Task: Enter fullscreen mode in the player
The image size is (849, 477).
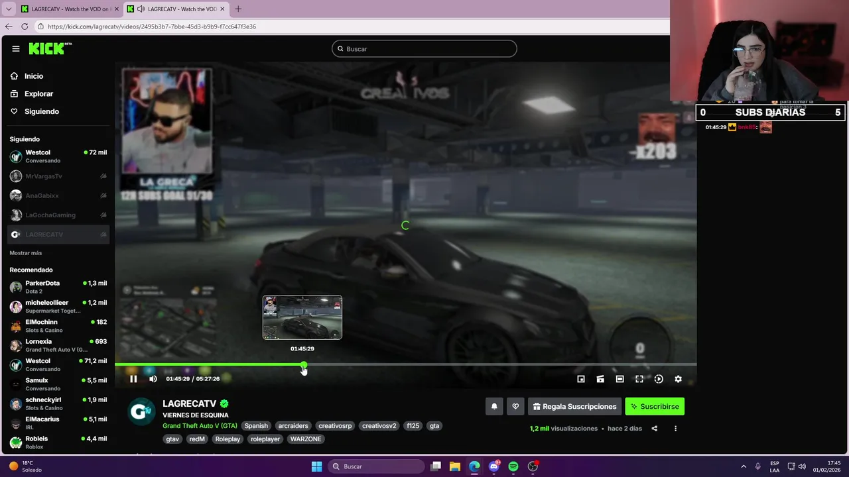Action: pyautogui.click(x=639, y=379)
